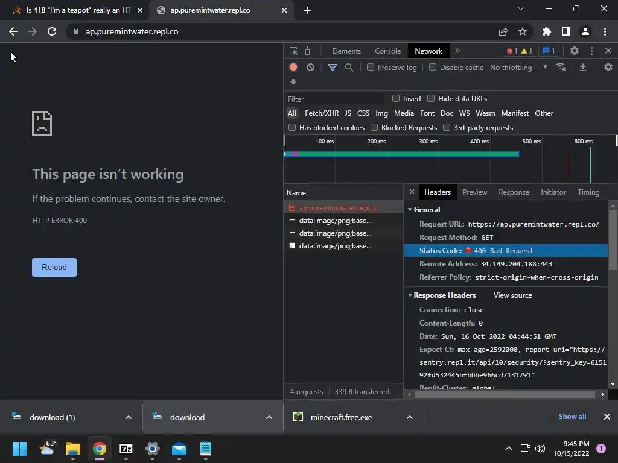The height and width of the screenshot is (463, 618).
Task: Check Hide data URLs checkbox
Action: tap(431, 98)
